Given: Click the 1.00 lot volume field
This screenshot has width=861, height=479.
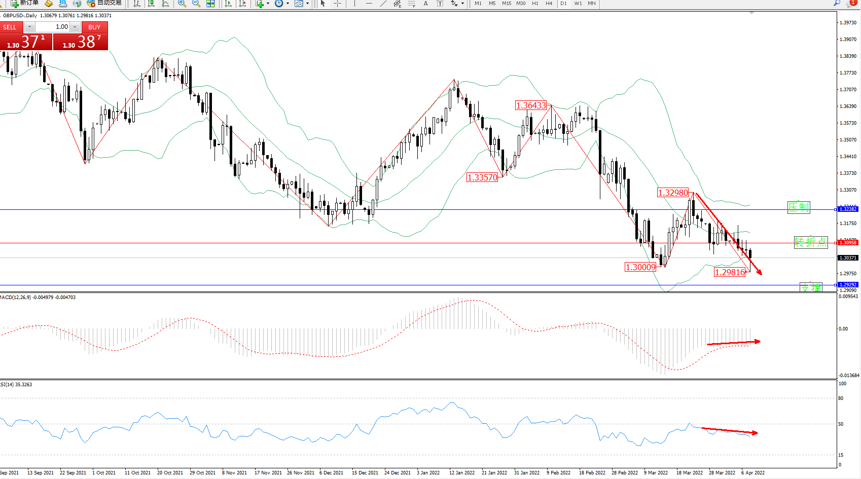Looking at the screenshot, I should tap(52, 27).
